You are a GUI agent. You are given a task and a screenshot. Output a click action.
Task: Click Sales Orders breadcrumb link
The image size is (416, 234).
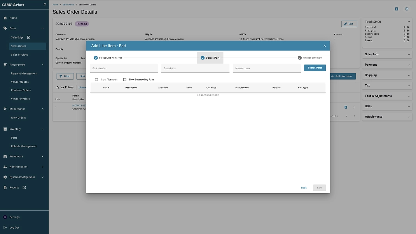pos(68,5)
